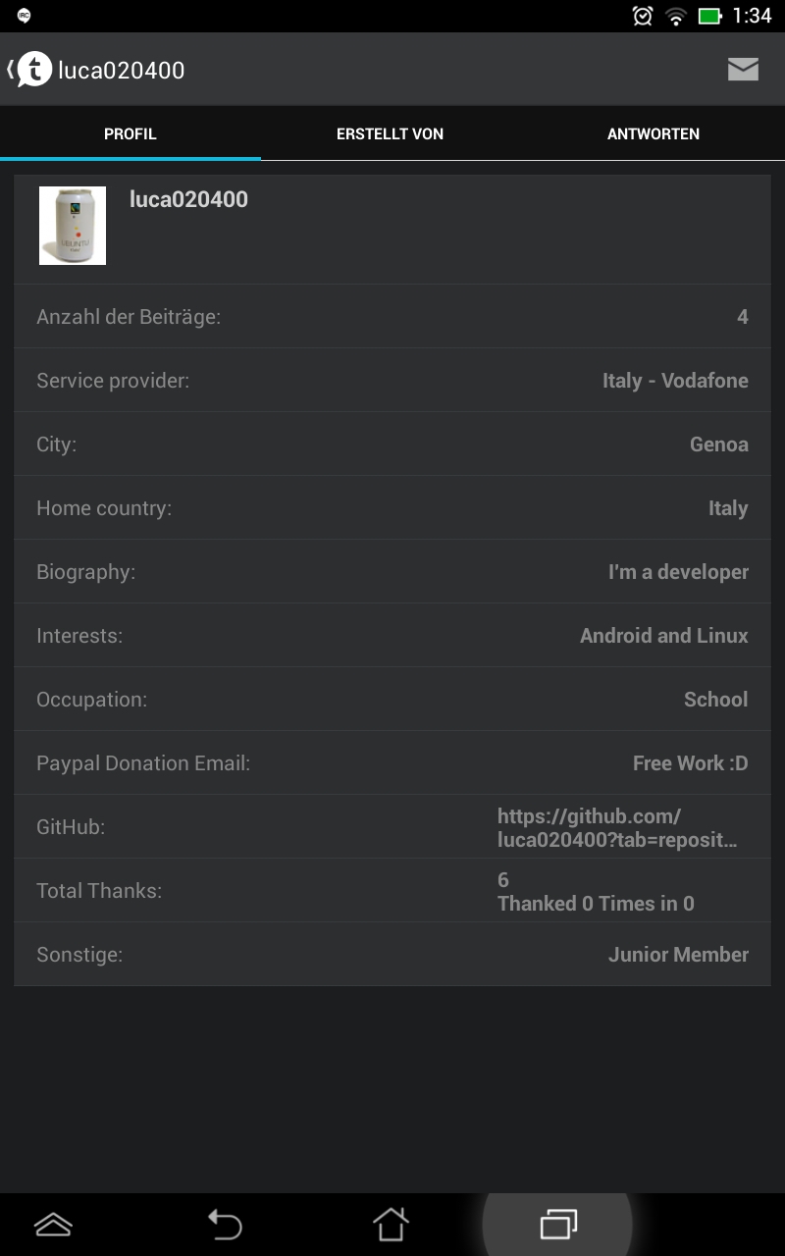Switch to the Antworten tab
This screenshot has height=1256, width=785.
tap(653, 133)
